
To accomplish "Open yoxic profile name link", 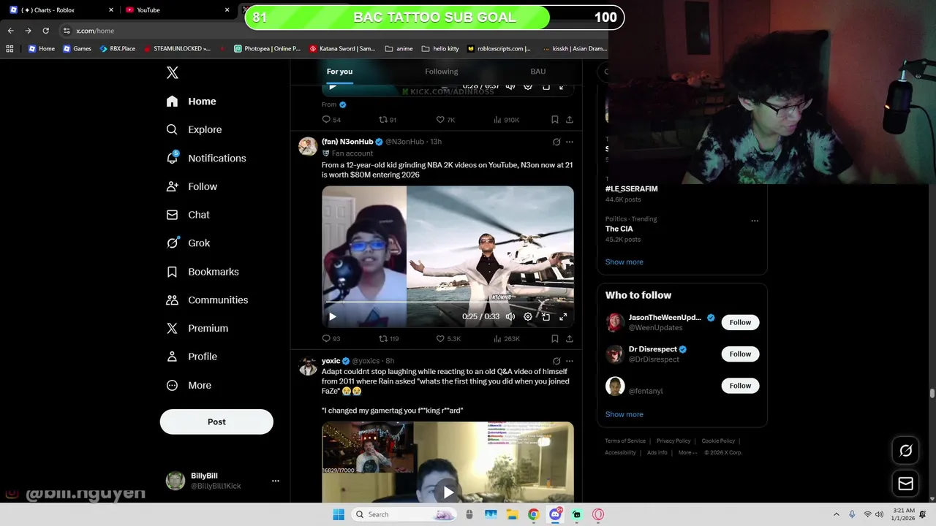I will tap(331, 361).
